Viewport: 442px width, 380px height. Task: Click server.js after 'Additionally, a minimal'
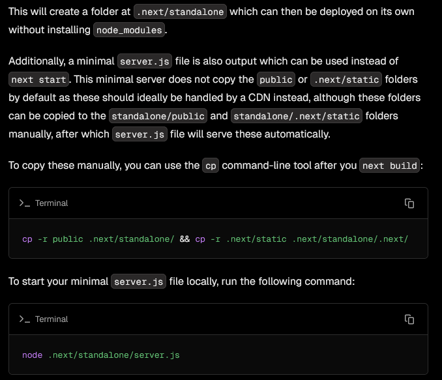coord(145,61)
